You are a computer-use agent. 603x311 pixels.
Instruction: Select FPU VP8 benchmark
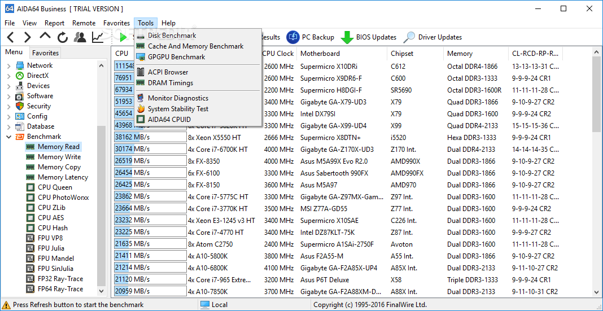click(50, 238)
